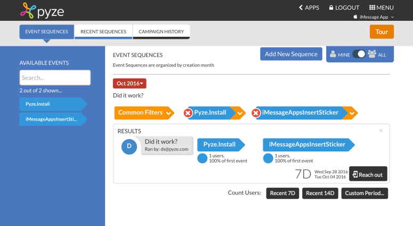This screenshot has height=226, width=413.
Task: Remove Pyze.Install event with red X
Action: (188, 113)
